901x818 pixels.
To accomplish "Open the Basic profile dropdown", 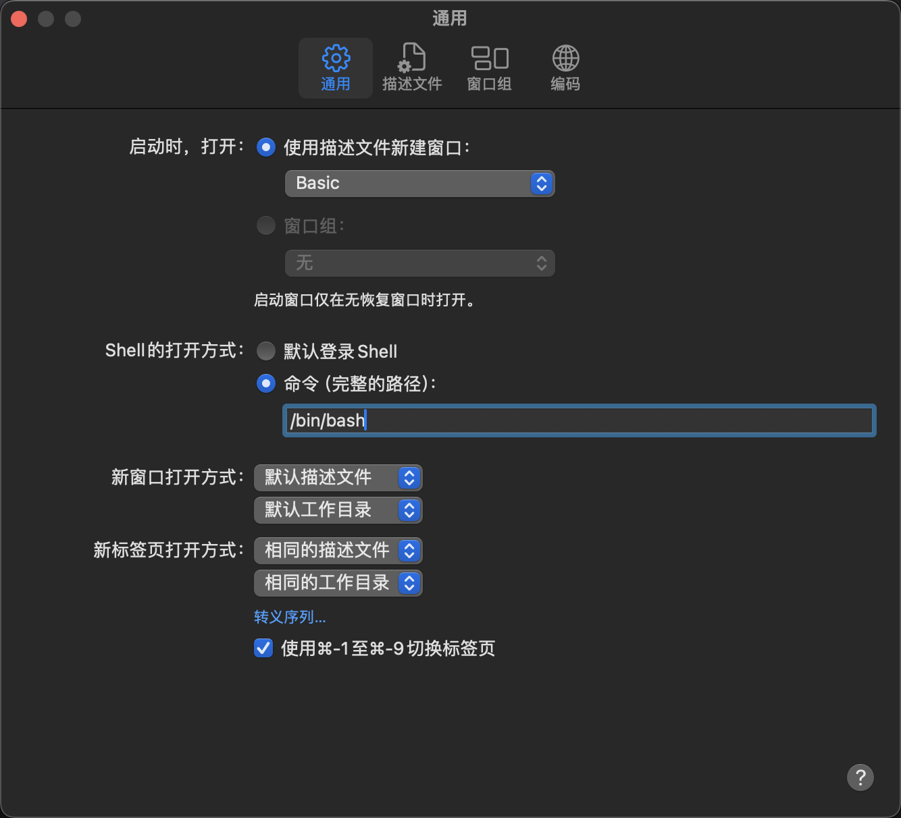I will click(x=419, y=184).
